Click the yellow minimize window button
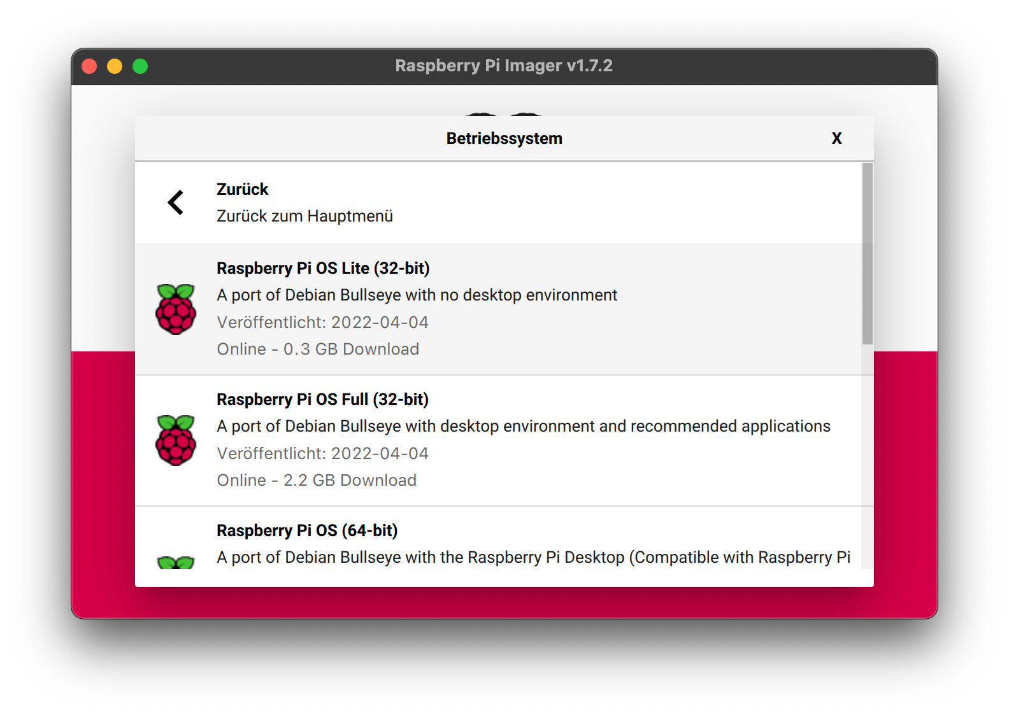Image resolution: width=1009 pixels, height=713 pixels. coord(115,66)
